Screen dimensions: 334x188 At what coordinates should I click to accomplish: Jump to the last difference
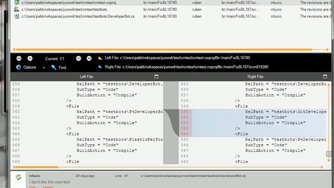point(89,58)
